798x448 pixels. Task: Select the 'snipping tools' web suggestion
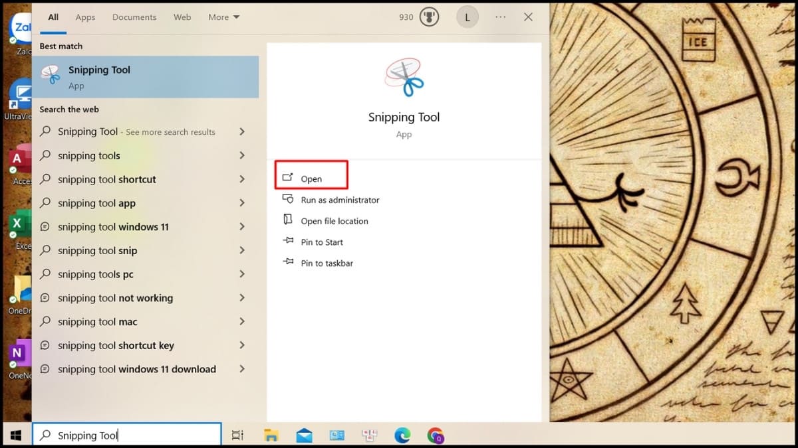(x=89, y=155)
